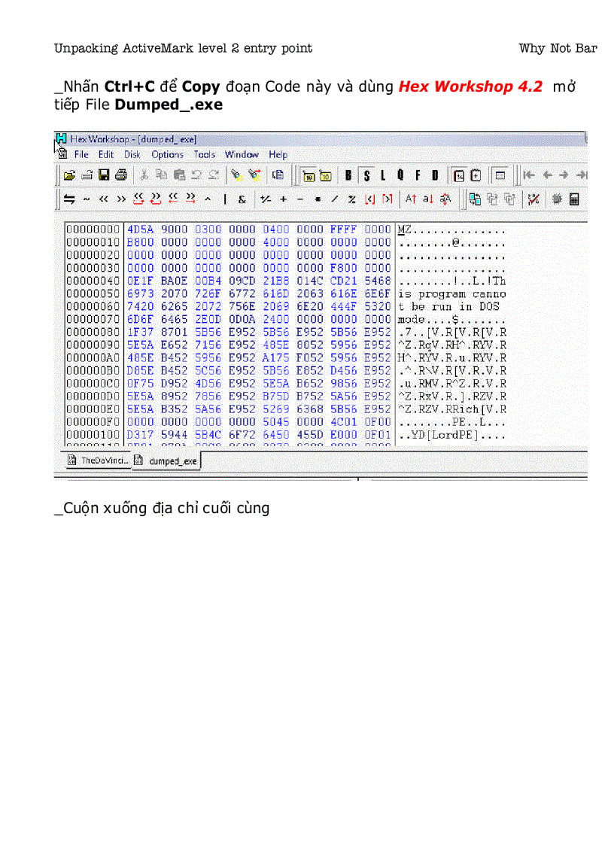Print using the printer icon
Image resolution: width=614 pixels, height=845 pixels.
coord(120,175)
